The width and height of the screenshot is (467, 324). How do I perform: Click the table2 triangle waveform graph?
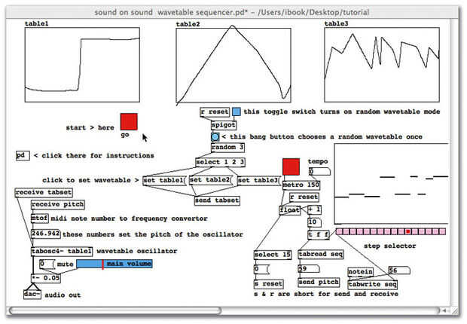click(233, 66)
